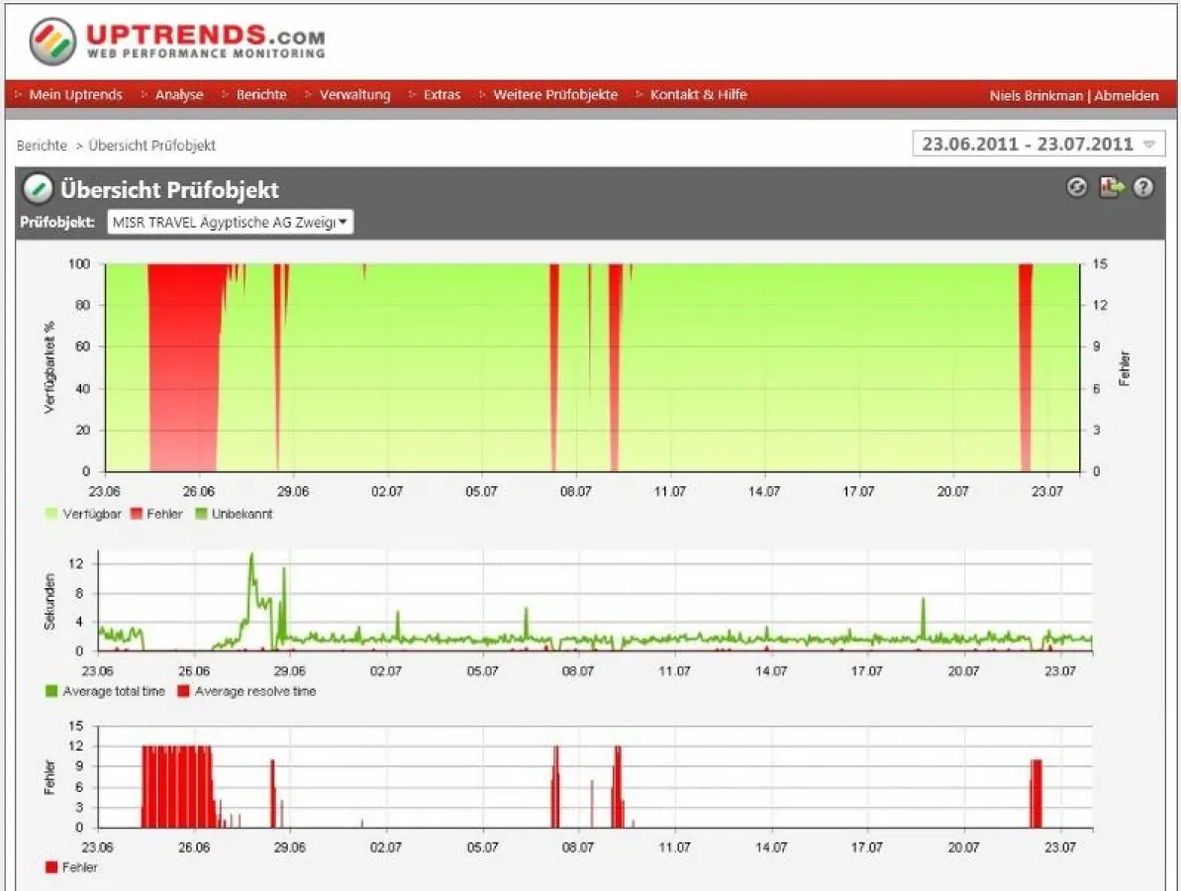Open the Berichte menu
Viewport: 1181px width, 891px height.
click(261, 94)
